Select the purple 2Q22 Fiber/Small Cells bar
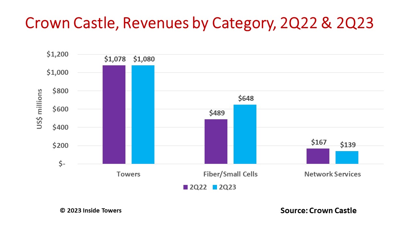Viewport: 417px width, 234px height. pyautogui.click(x=216, y=141)
